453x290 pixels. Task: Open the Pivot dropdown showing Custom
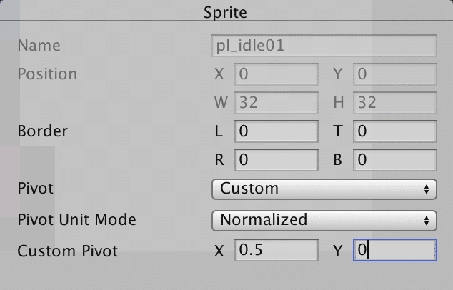pos(324,189)
